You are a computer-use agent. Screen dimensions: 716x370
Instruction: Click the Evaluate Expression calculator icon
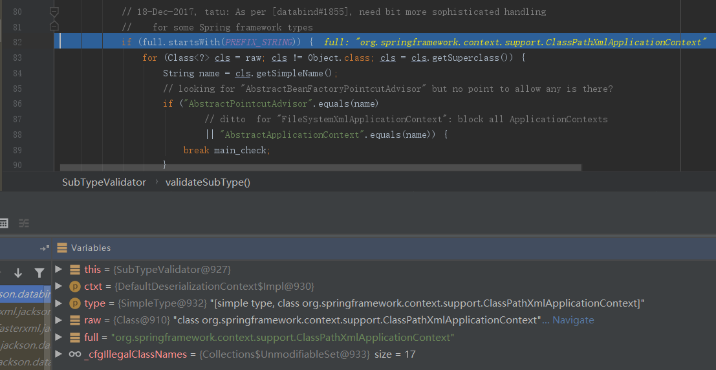(4, 223)
